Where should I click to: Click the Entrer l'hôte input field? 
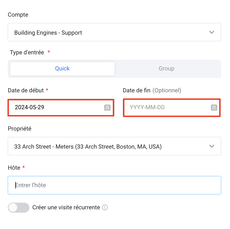[x=114, y=185]
